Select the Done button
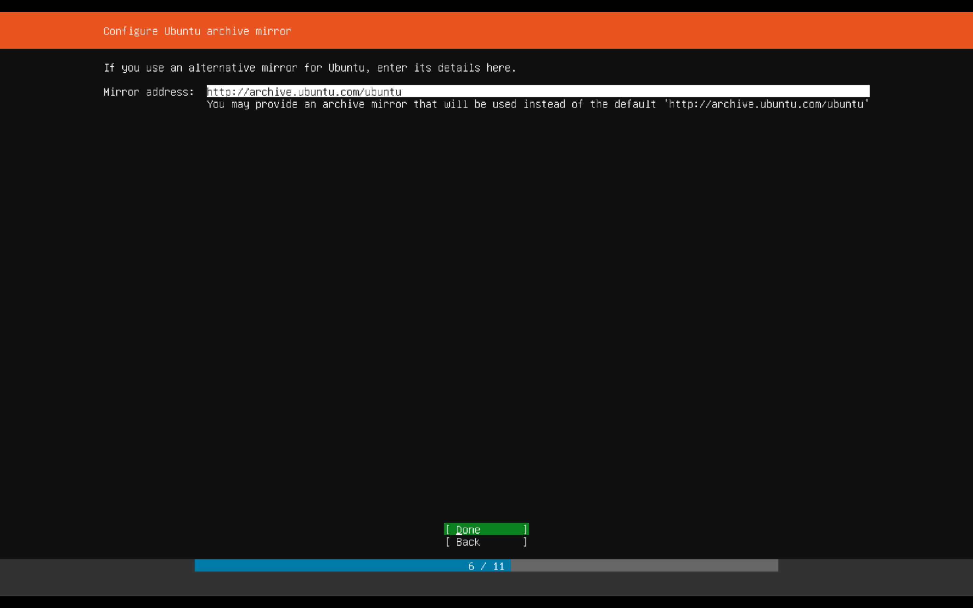The height and width of the screenshot is (608, 973). (x=486, y=530)
